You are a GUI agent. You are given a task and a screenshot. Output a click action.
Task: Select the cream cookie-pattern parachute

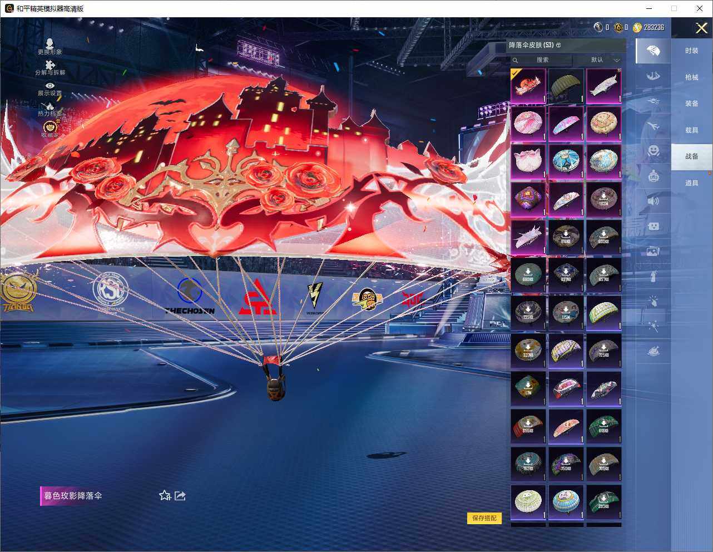click(x=604, y=124)
